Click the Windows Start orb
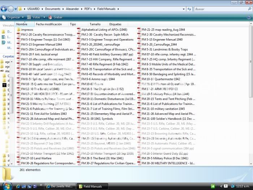 (x=7, y=186)
